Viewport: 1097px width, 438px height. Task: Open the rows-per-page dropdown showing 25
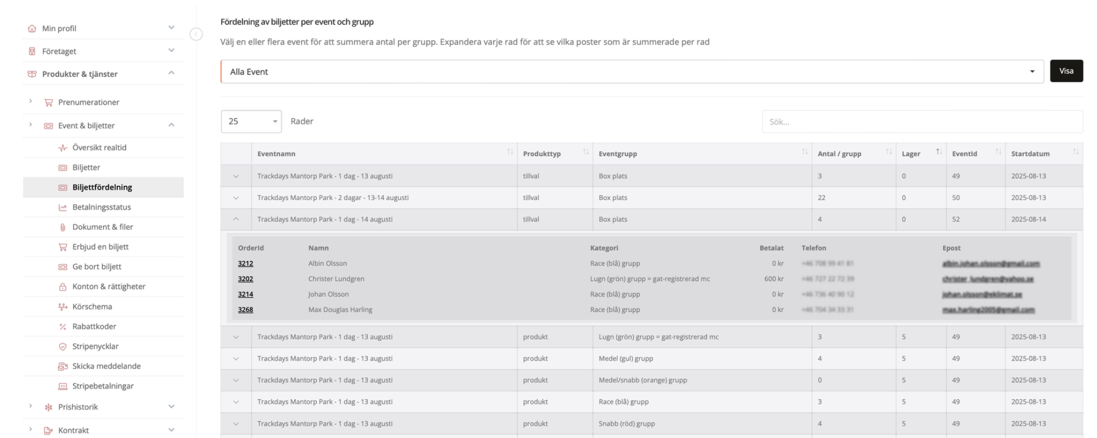tap(251, 122)
